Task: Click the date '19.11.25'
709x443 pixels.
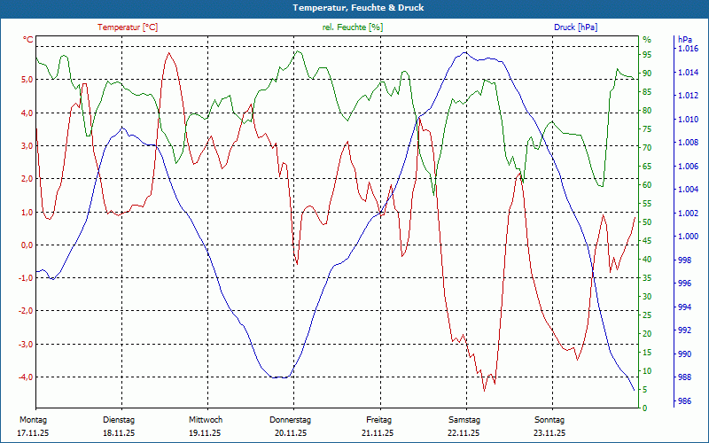Action: pyautogui.click(x=206, y=433)
